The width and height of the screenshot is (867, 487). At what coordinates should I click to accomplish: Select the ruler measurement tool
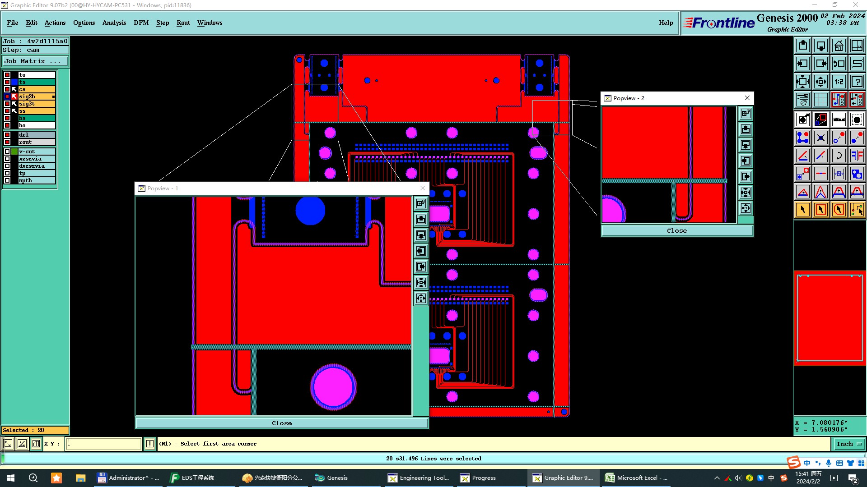click(x=839, y=119)
